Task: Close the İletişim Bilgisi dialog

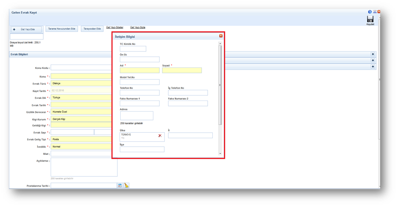Action: 220,36
